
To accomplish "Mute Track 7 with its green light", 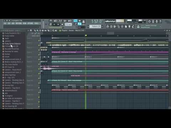I will [39, 69].
